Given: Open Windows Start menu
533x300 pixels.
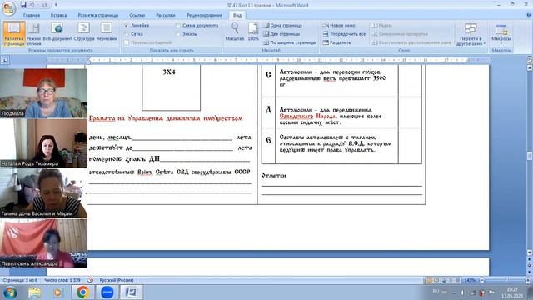Looking at the screenshot, I should (x=9, y=292).
